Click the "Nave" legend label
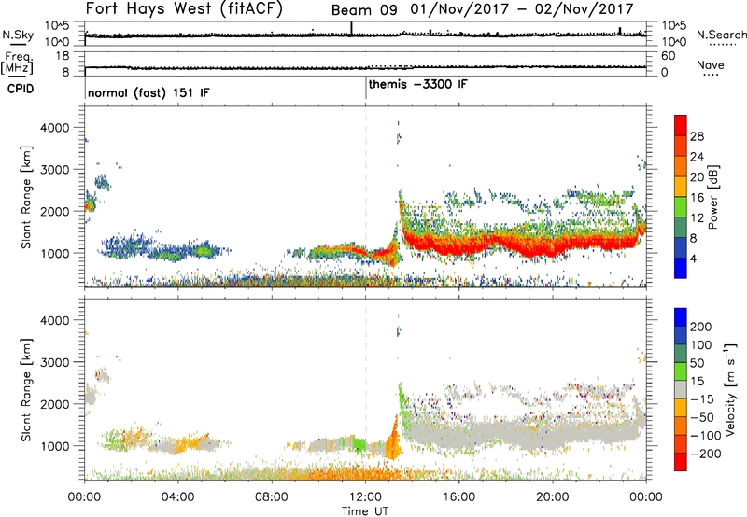 click(711, 64)
